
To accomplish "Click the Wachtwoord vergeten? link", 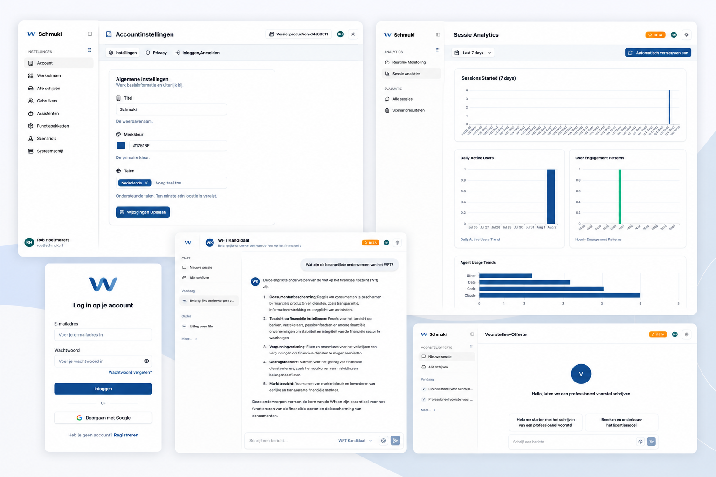I will (130, 372).
